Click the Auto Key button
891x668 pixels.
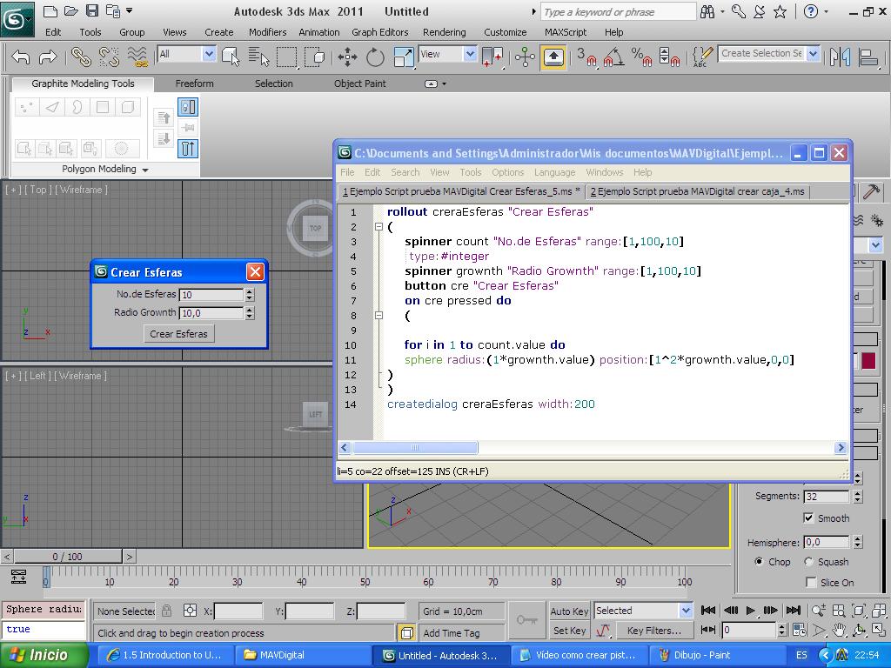point(569,611)
